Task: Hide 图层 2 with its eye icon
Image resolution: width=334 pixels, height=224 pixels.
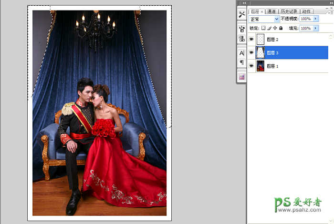Action: tap(251, 40)
